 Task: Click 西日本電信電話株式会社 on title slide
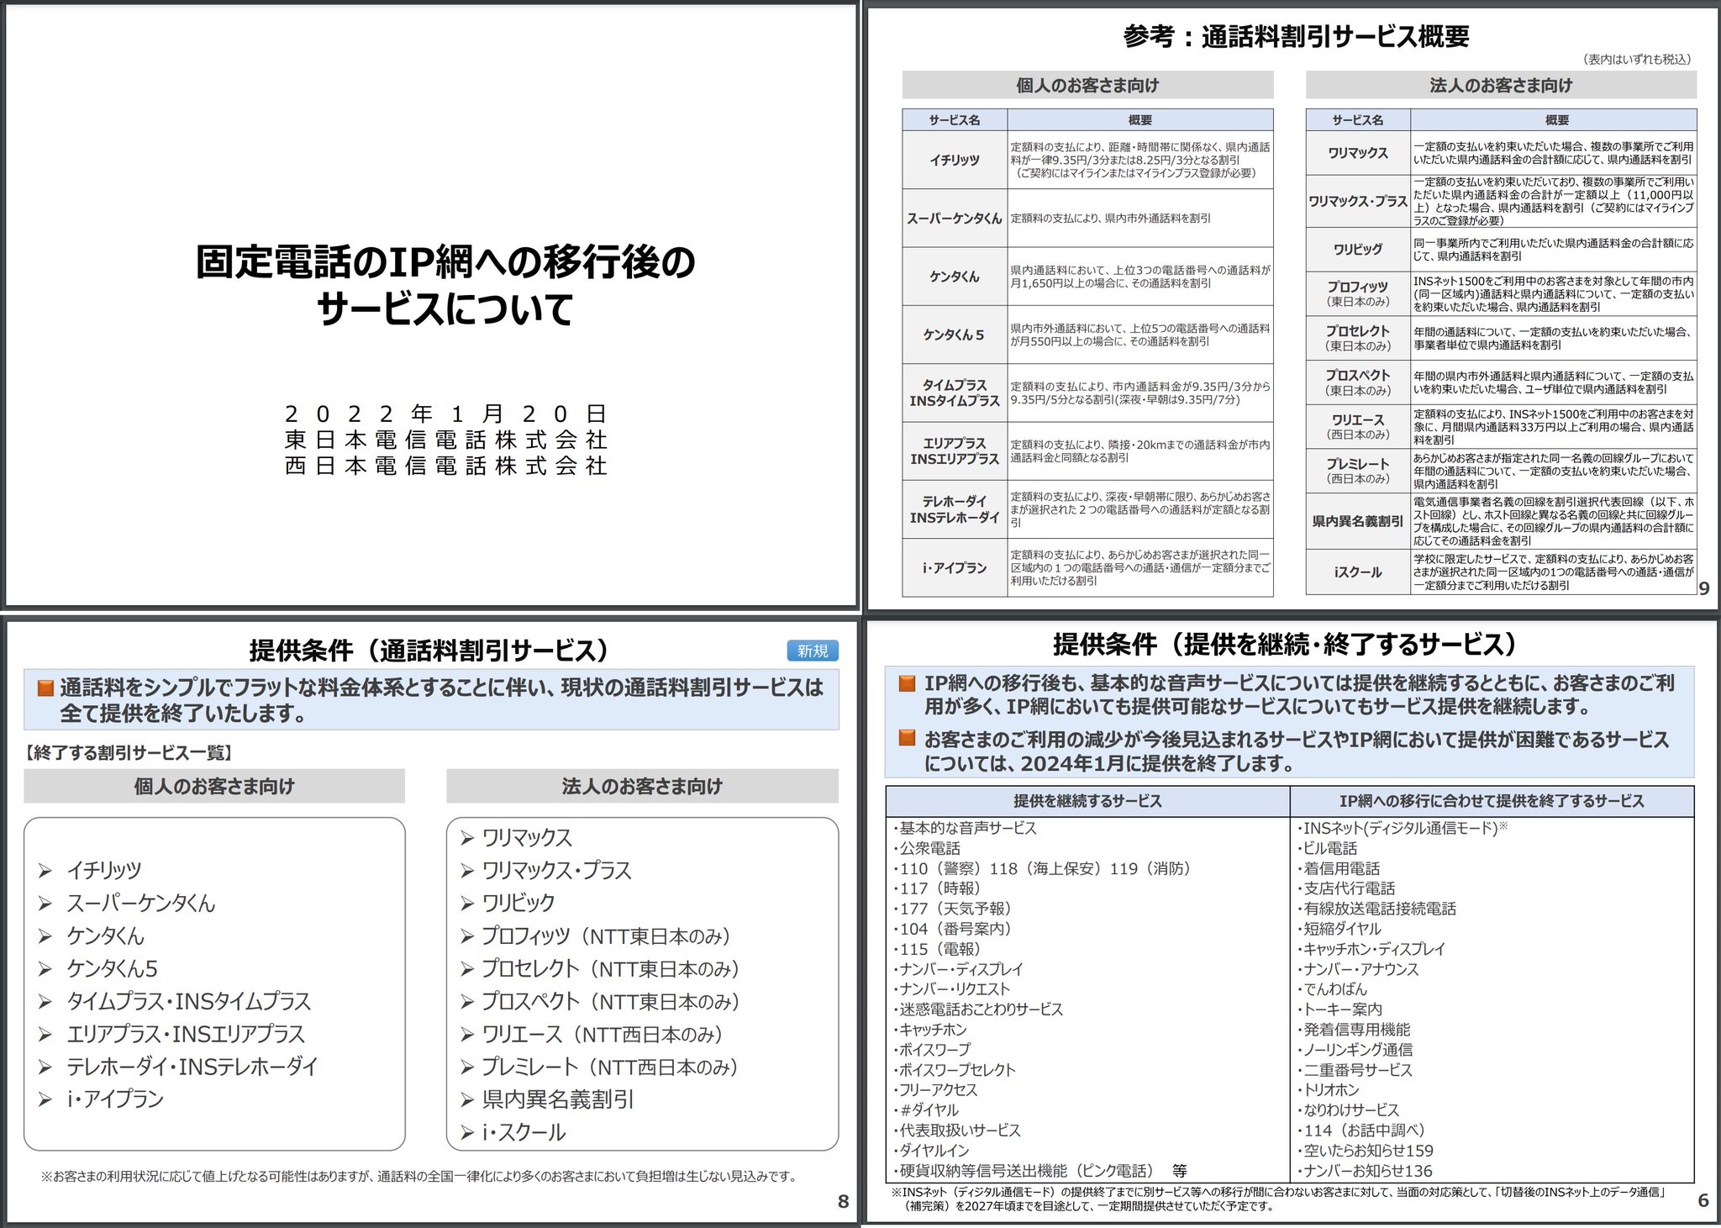point(445,466)
